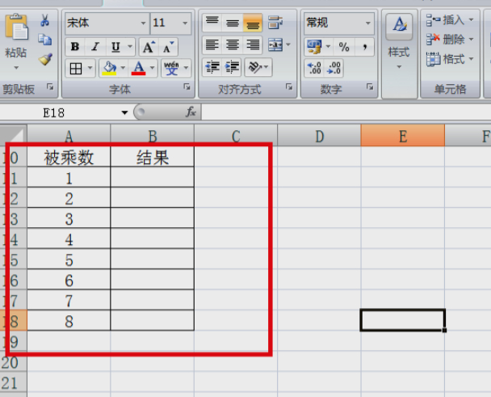
Task: Cut selection with the scissors icon
Action: tap(44, 20)
